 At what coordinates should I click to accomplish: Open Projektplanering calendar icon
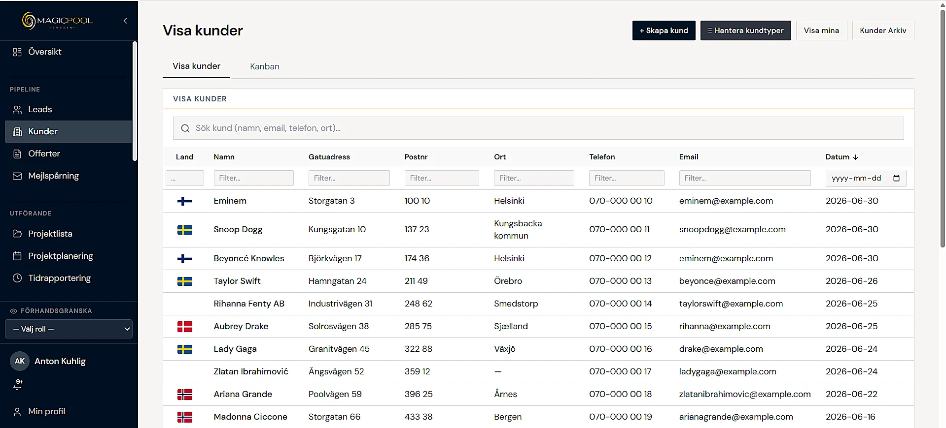(17, 256)
